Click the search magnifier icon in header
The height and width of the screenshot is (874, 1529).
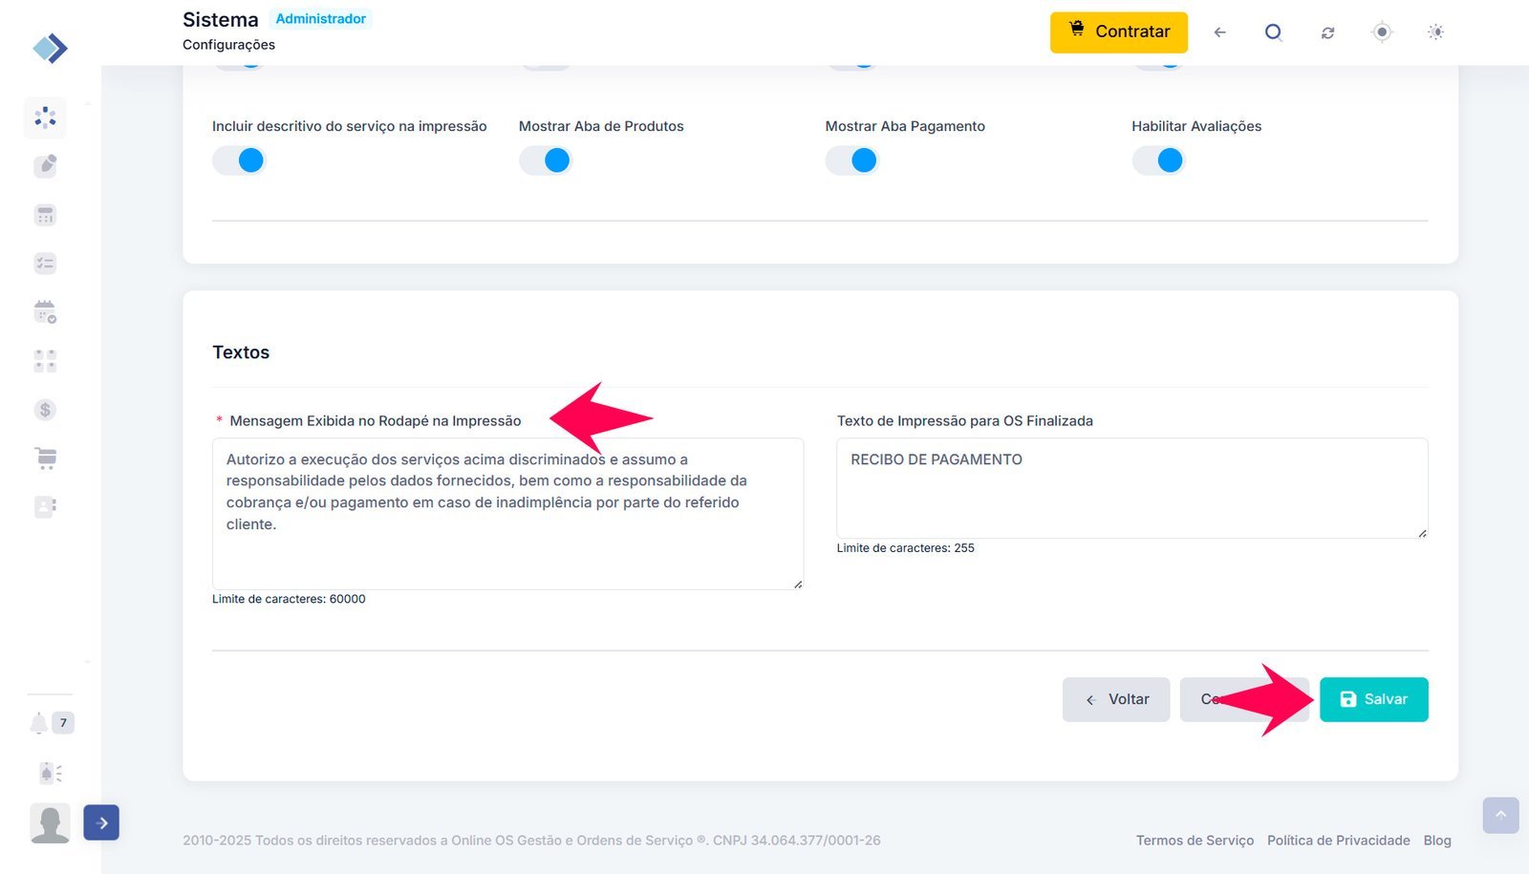tap(1273, 32)
